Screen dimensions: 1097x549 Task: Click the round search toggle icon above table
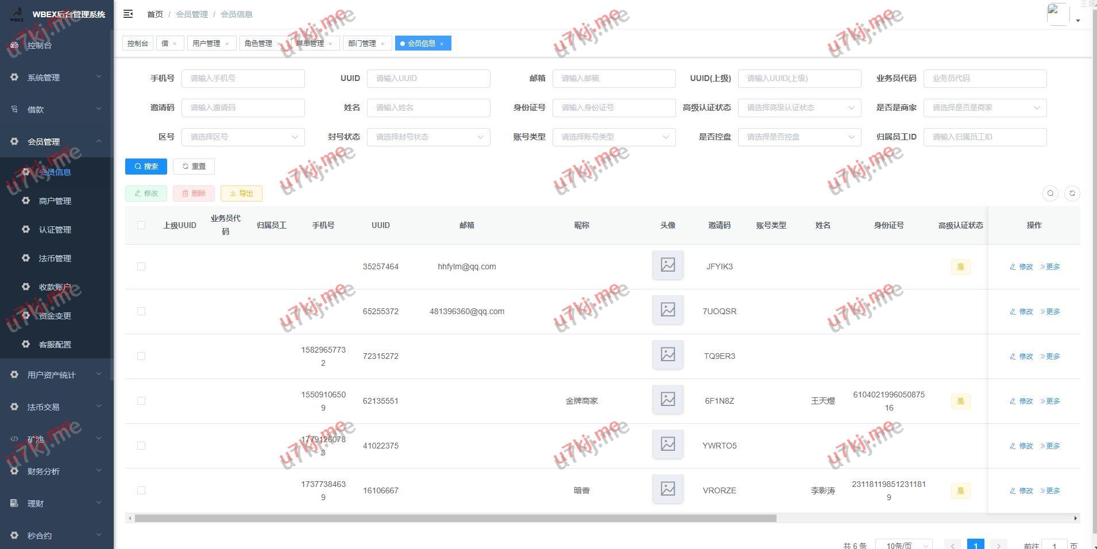pyautogui.click(x=1050, y=194)
